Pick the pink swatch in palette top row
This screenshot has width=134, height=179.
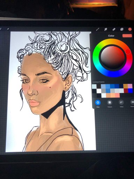(x=130, y=86)
